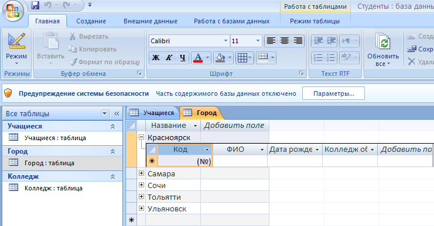
Task: Open text highlight color button
Action: click(x=349, y=58)
